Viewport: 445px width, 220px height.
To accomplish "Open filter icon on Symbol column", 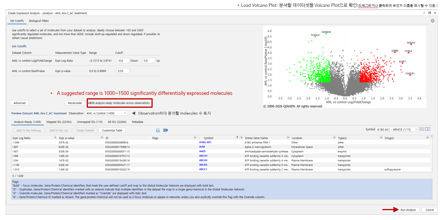I will (x=237, y=137).
